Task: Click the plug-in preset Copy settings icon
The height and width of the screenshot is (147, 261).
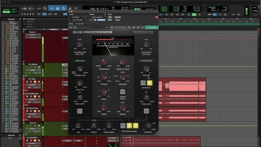Action: tap(95, 20)
